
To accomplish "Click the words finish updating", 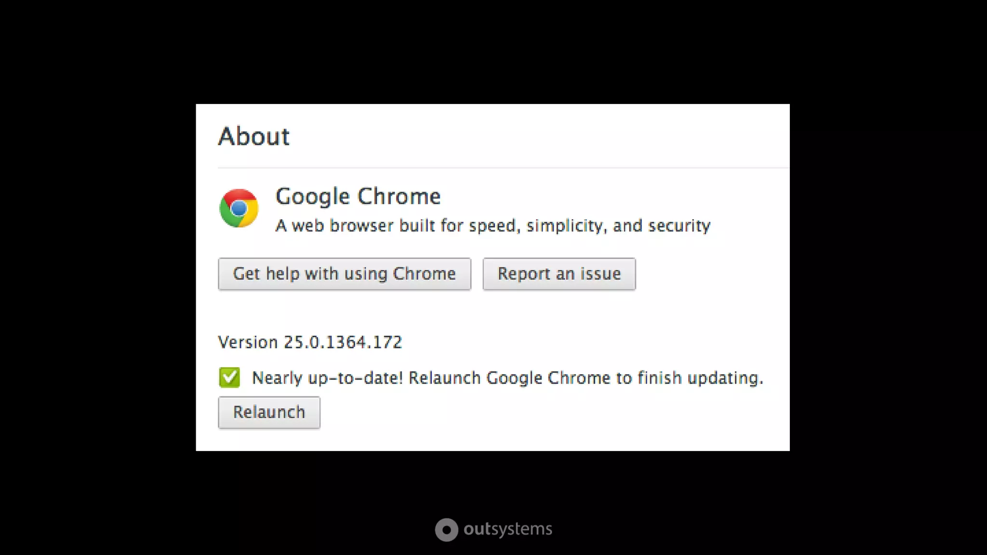I will [x=700, y=378].
